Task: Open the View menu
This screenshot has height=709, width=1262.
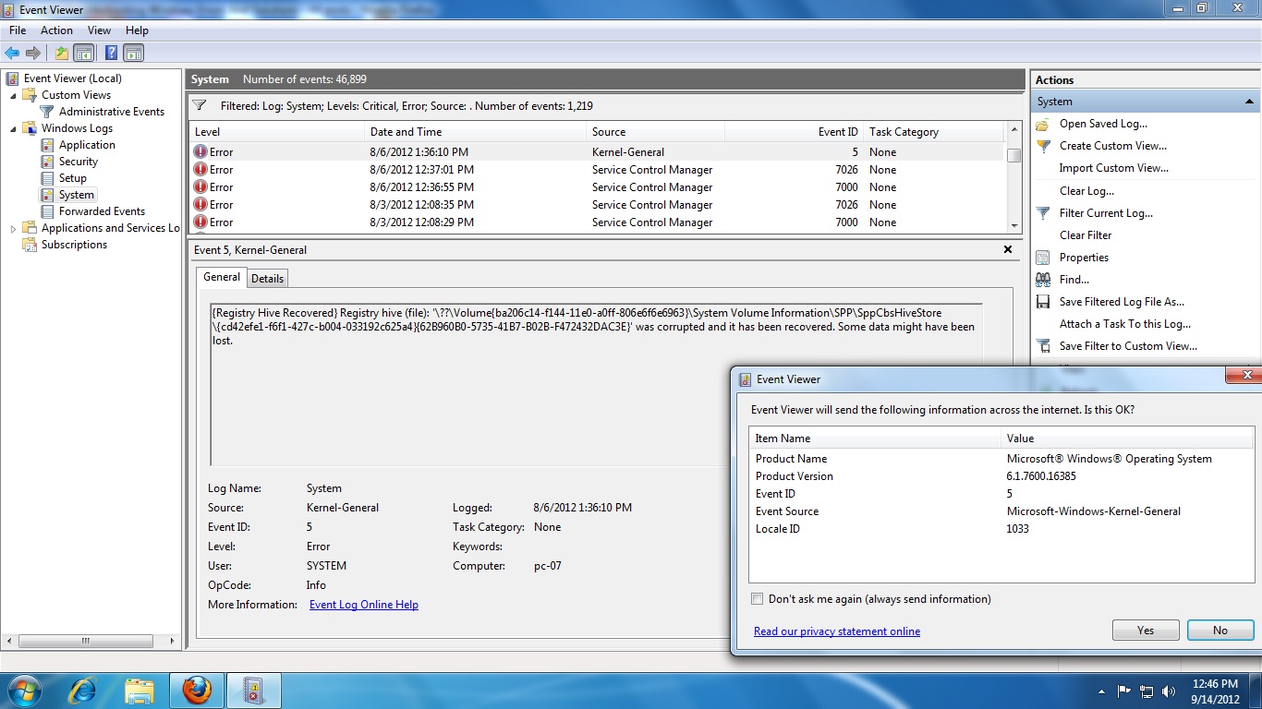Action: [x=99, y=30]
